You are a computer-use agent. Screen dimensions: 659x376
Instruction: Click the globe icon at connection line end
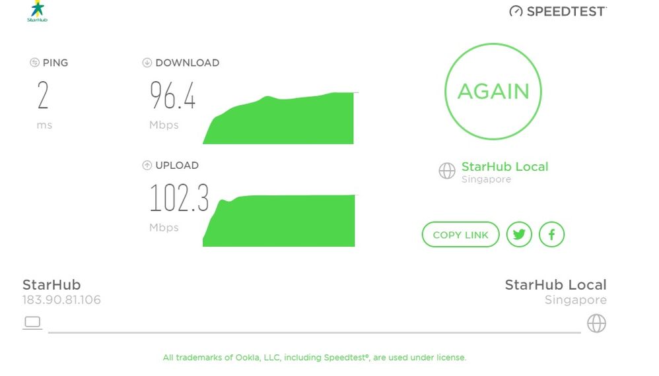(596, 323)
